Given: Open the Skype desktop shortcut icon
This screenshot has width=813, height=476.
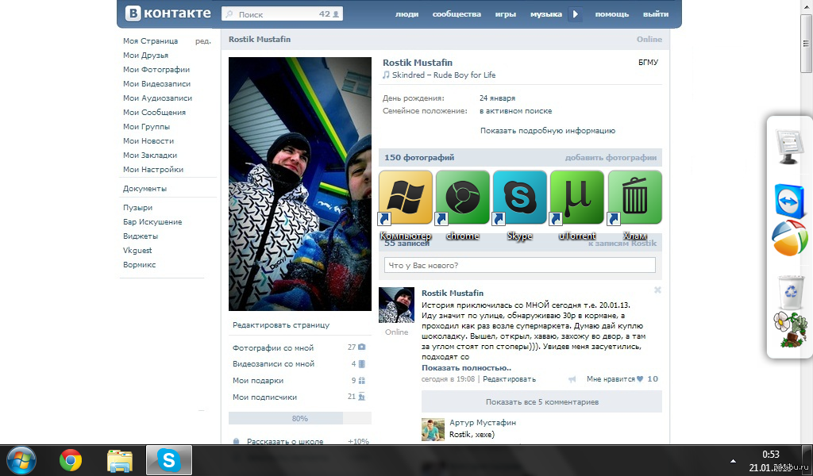Looking at the screenshot, I should tap(519, 198).
